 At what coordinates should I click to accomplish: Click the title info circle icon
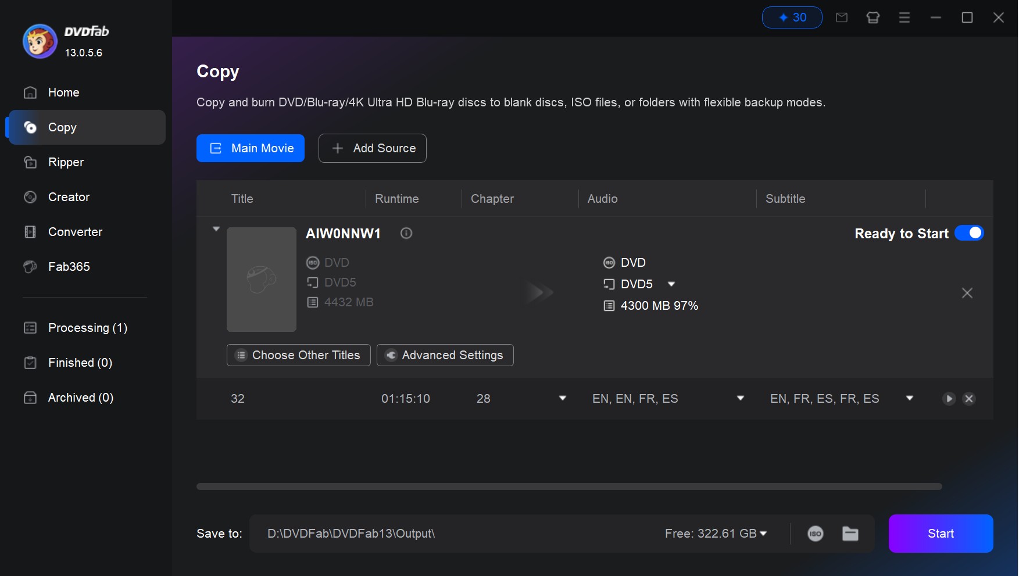click(406, 234)
